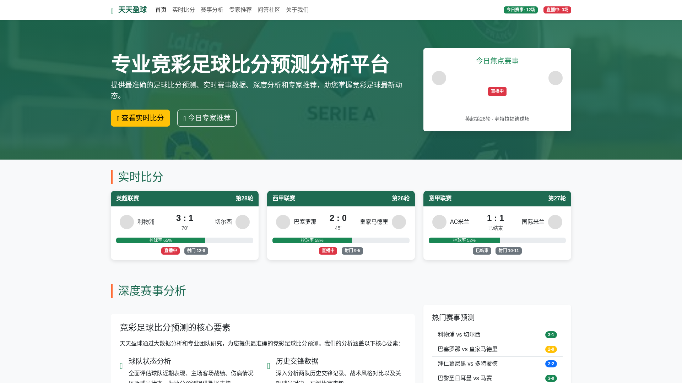Click the 直播中 badge in focus match card

pos(497,91)
